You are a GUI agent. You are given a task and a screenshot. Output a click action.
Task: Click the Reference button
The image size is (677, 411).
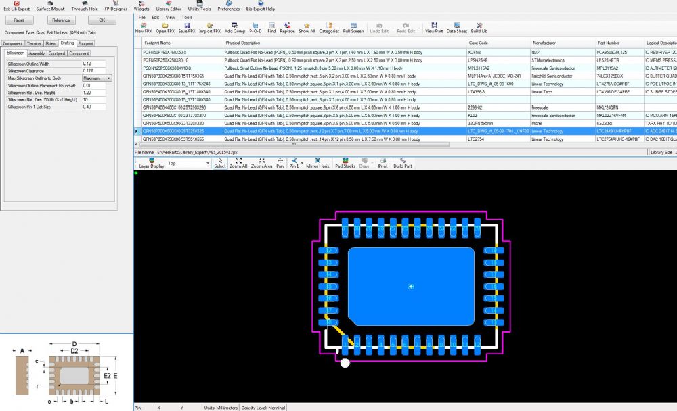coord(61,20)
